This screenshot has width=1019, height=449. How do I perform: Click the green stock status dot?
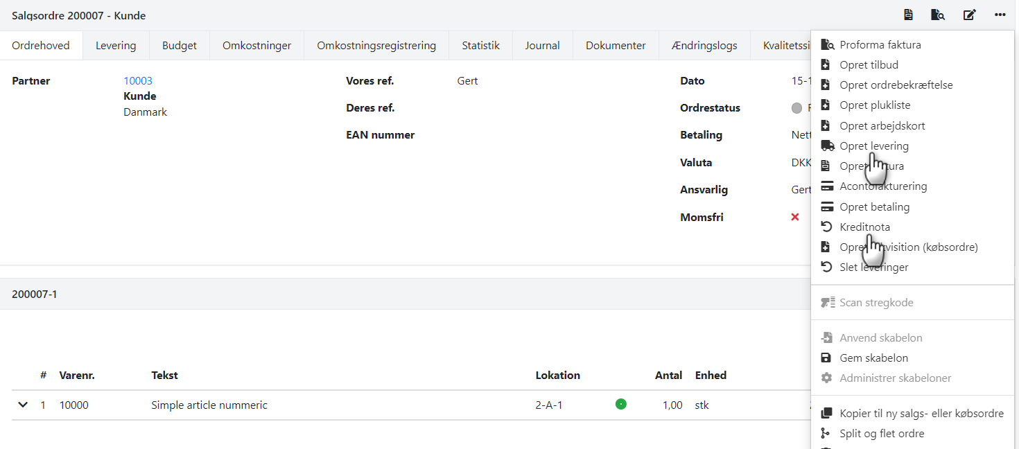(621, 405)
